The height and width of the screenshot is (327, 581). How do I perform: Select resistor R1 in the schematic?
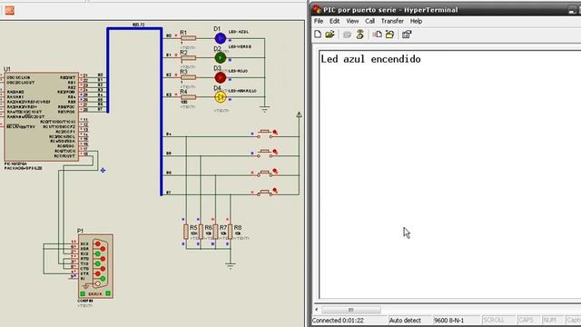click(x=188, y=38)
